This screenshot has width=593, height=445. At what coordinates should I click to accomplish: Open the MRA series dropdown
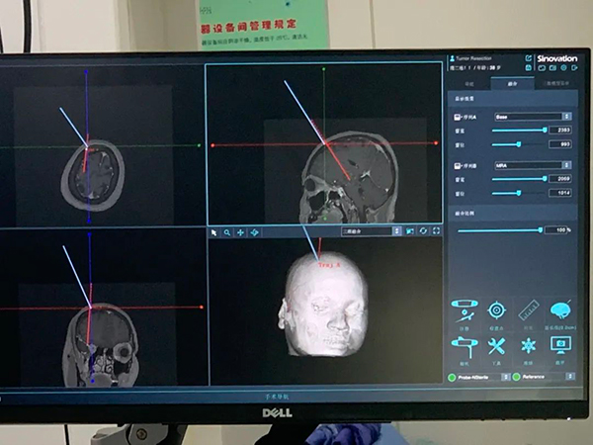(x=533, y=165)
